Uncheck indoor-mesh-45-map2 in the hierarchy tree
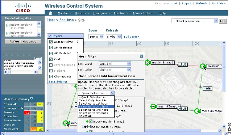The height and width of the screenshot is (135, 232). point(91,121)
